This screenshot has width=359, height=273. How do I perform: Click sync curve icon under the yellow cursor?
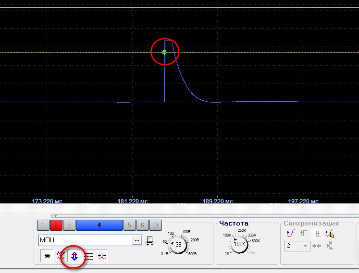click(x=330, y=234)
